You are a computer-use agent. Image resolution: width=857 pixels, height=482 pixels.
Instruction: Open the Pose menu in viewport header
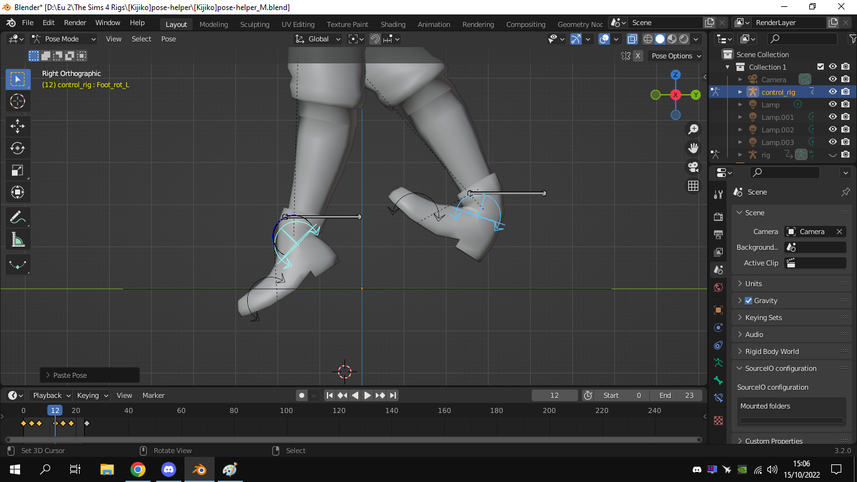pyautogui.click(x=169, y=39)
